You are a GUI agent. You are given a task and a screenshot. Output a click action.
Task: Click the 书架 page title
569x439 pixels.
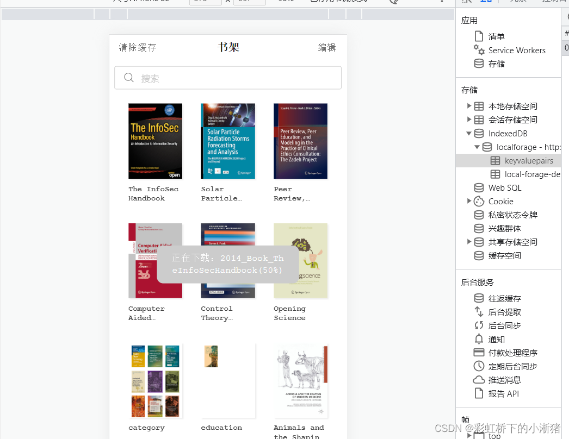(x=228, y=47)
